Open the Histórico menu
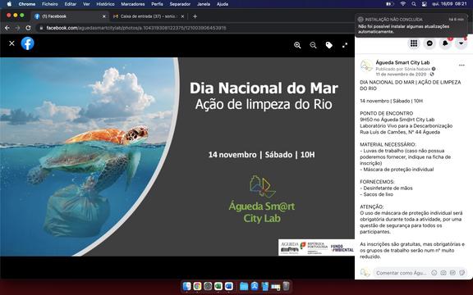This screenshot has width=473, height=295. point(105,4)
